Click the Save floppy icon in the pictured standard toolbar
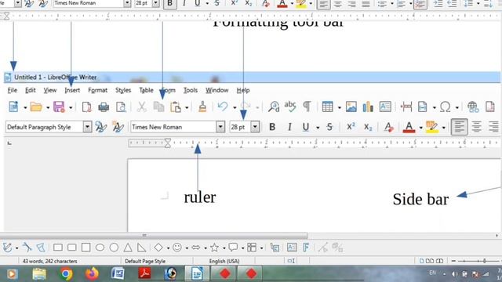The width and height of the screenshot is (502, 282). tap(59, 107)
